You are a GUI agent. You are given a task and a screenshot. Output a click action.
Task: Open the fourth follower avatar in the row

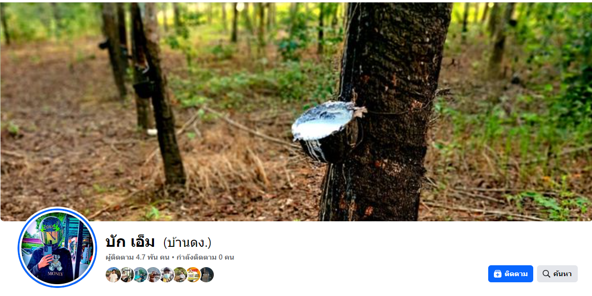(x=153, y=275)
